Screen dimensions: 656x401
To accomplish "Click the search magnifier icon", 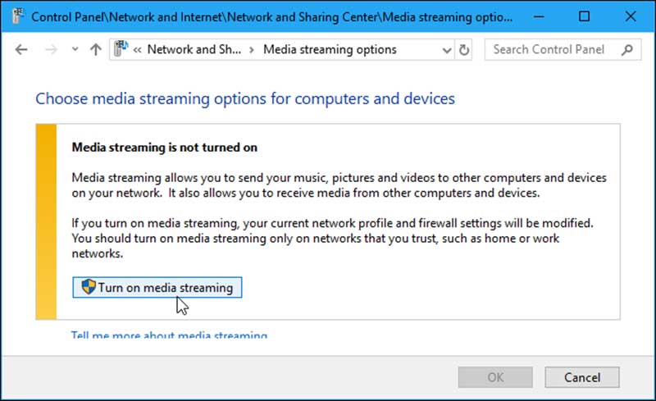I will (627, 50).
